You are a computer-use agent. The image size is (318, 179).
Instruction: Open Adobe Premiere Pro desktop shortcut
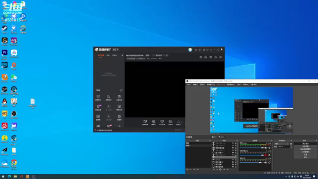(4, 54)
